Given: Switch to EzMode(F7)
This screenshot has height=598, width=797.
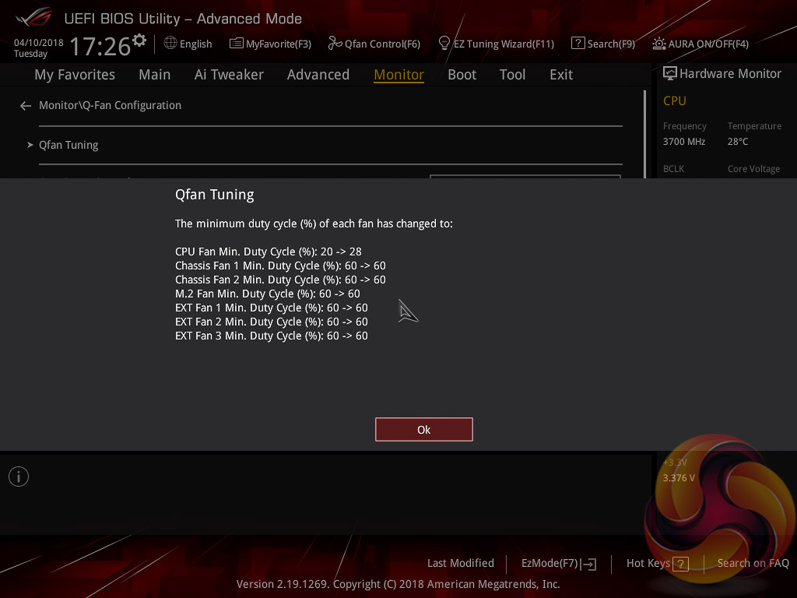Looking at the screenshot, I should [549, 564].
